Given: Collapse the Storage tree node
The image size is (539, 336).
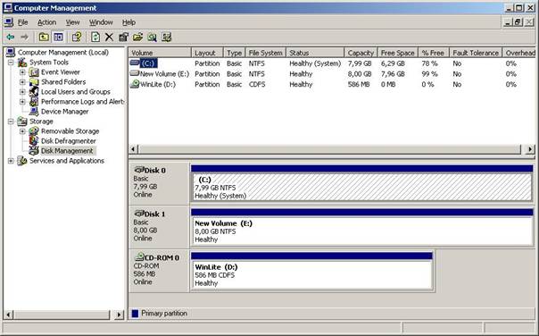Looking at the screenshot, I should [x=11, y=122].
